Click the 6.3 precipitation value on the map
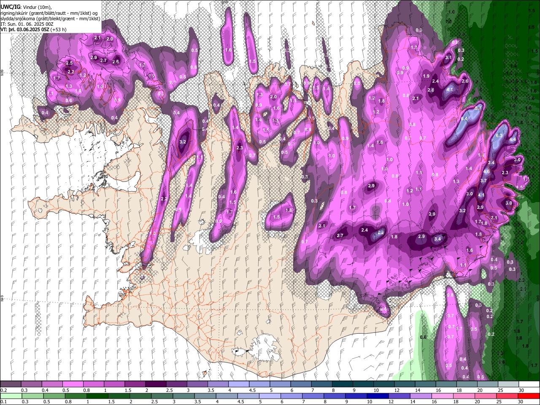540x405 pixels. (499, 135)
